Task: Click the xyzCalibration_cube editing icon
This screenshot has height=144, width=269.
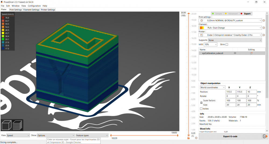Action: pos(251,53)
